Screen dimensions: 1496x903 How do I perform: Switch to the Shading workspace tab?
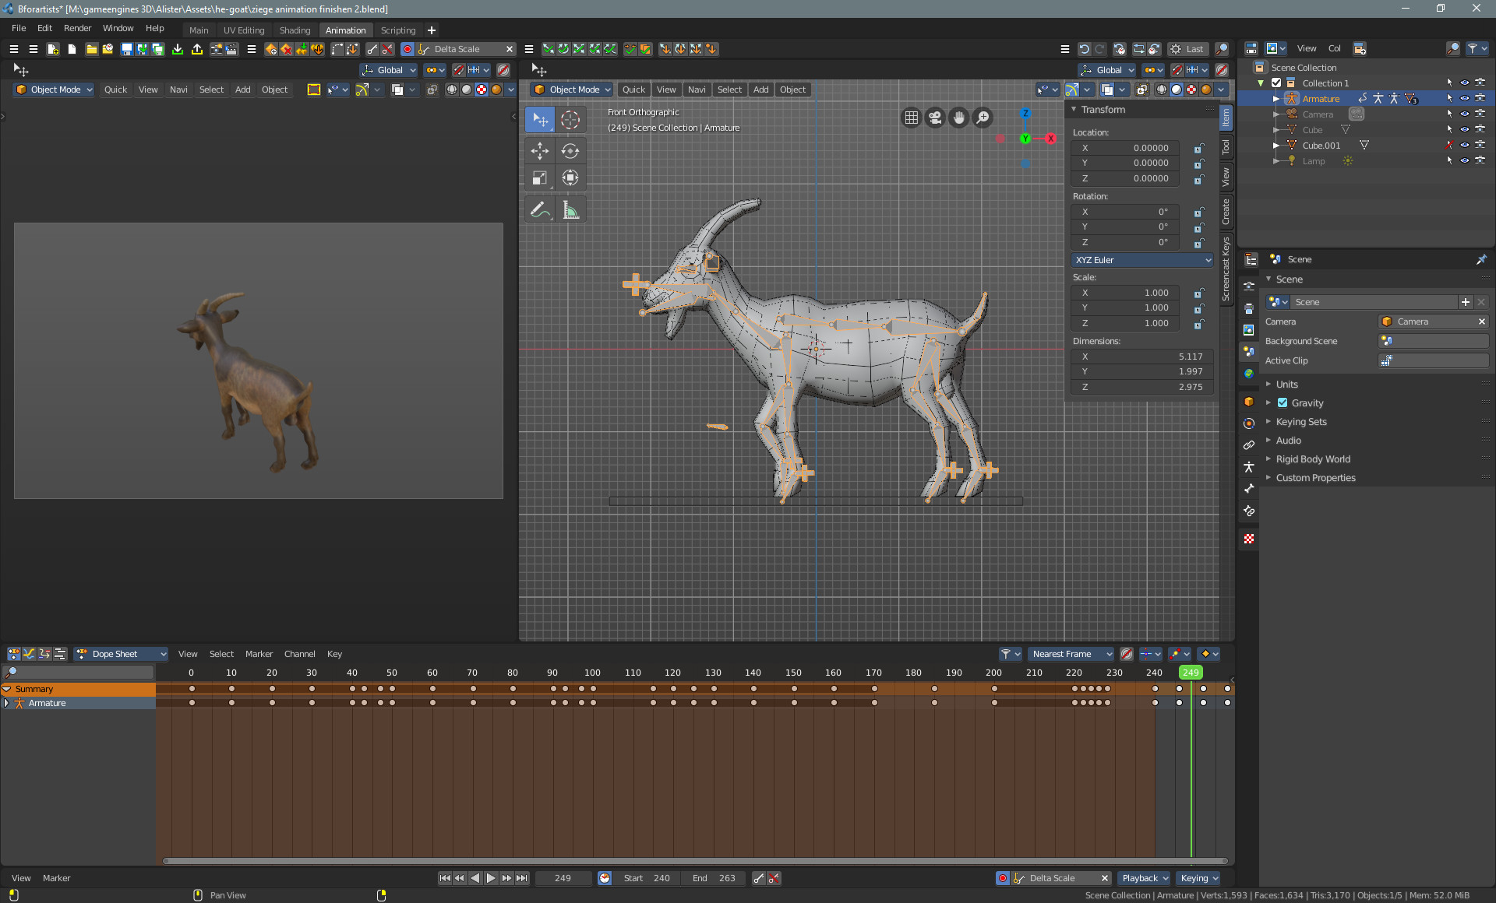pos(295,30)
